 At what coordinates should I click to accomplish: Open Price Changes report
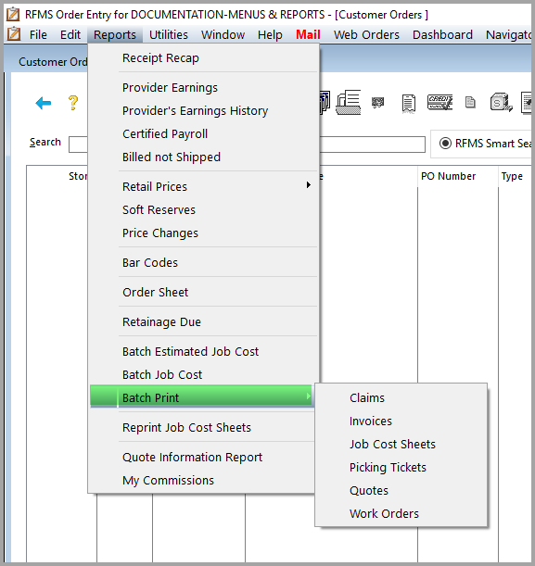point(204,233)
